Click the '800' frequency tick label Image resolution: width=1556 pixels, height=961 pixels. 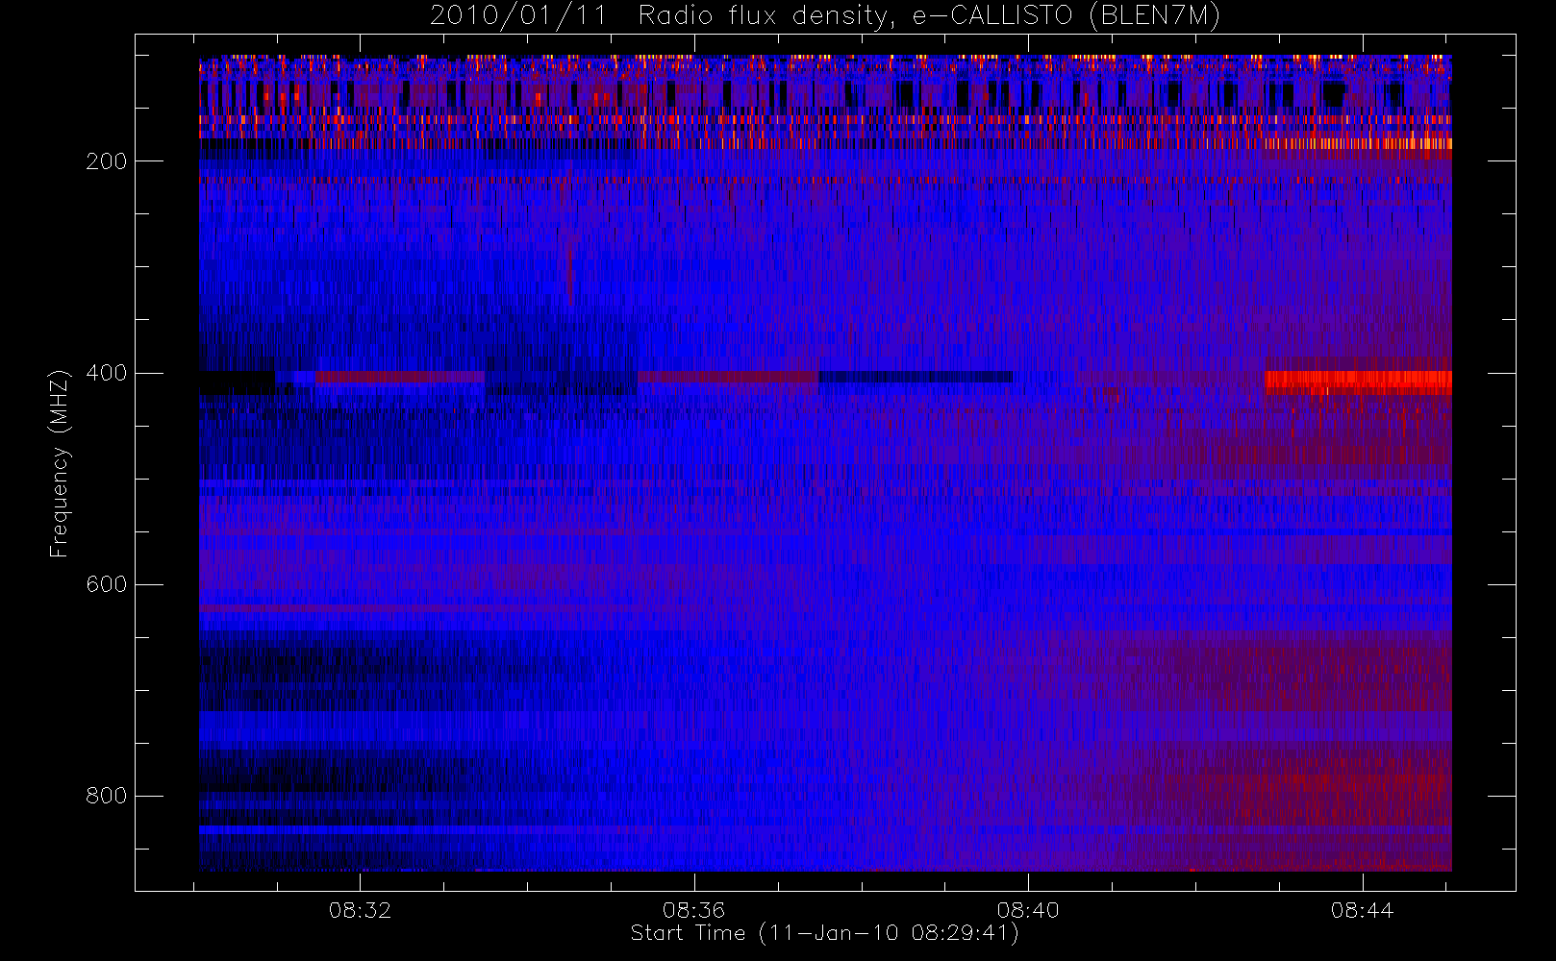pyautogui.click(x=106, y=796)
